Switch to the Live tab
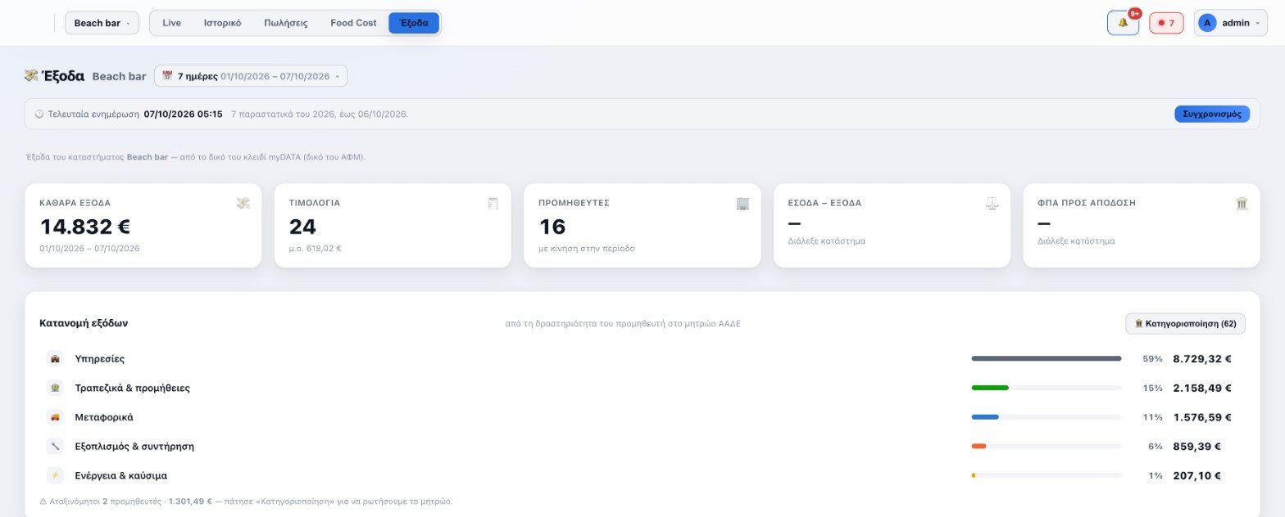This screenshot has height=517, width=1285. click(x=172, y=23)
